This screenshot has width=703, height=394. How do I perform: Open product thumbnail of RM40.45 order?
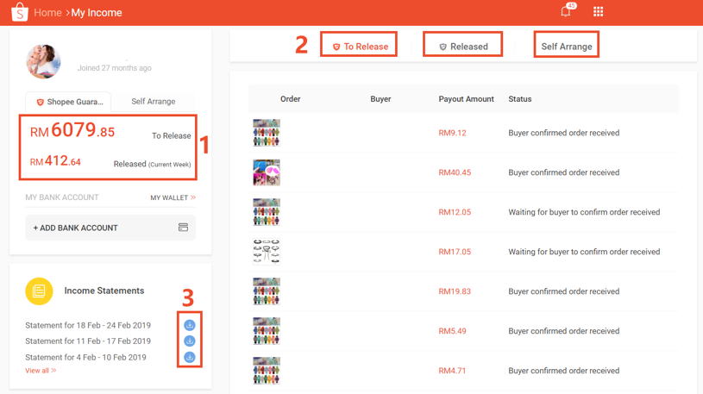(267, 172)
